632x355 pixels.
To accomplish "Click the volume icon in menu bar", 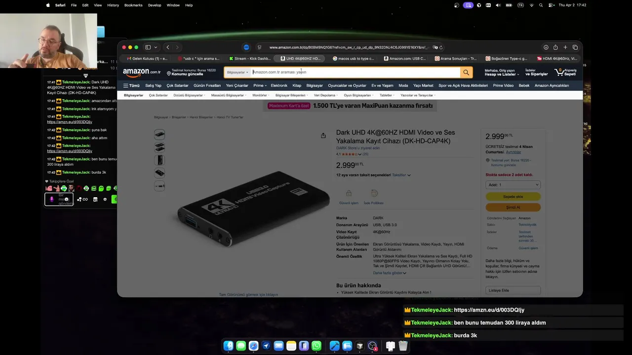I will (x=498, y=5).
